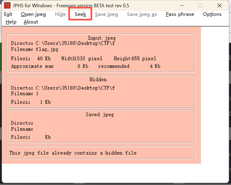
Task: Open the Pass phrase menu
Action: point(180,14)
